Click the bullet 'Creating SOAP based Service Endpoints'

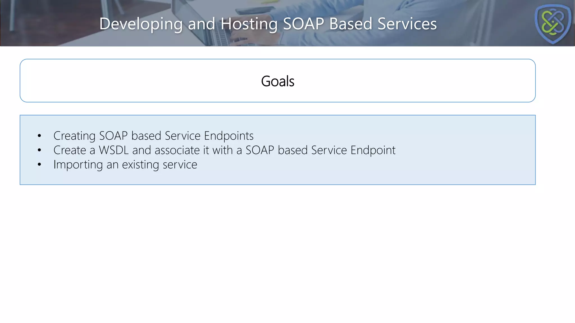[x=153, y=136]
